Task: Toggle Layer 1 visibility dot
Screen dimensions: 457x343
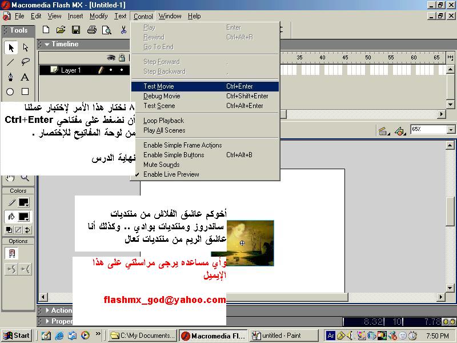Action: 111,70
